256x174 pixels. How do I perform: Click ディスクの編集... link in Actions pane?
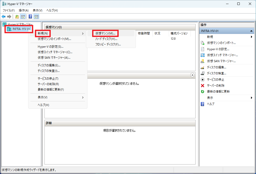(217, 67)
